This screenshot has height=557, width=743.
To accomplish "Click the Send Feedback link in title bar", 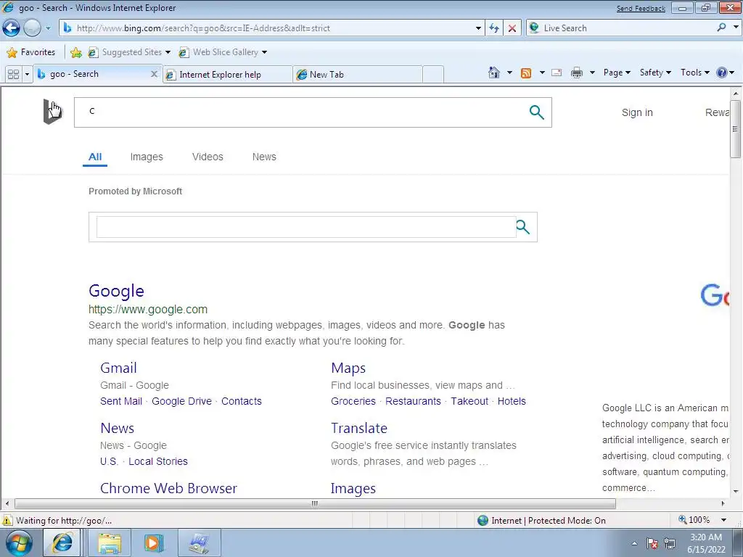I will tap(641, 9).
